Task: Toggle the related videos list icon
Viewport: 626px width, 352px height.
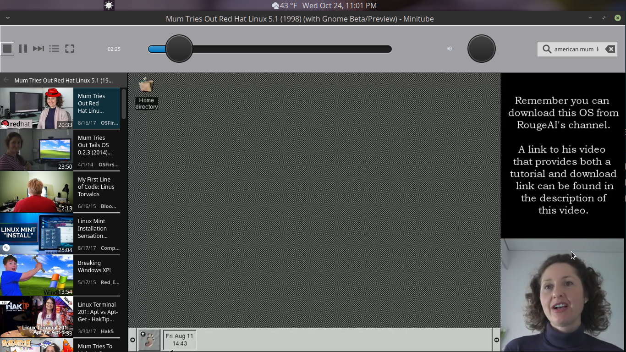Action: click(x=54, y=49)
